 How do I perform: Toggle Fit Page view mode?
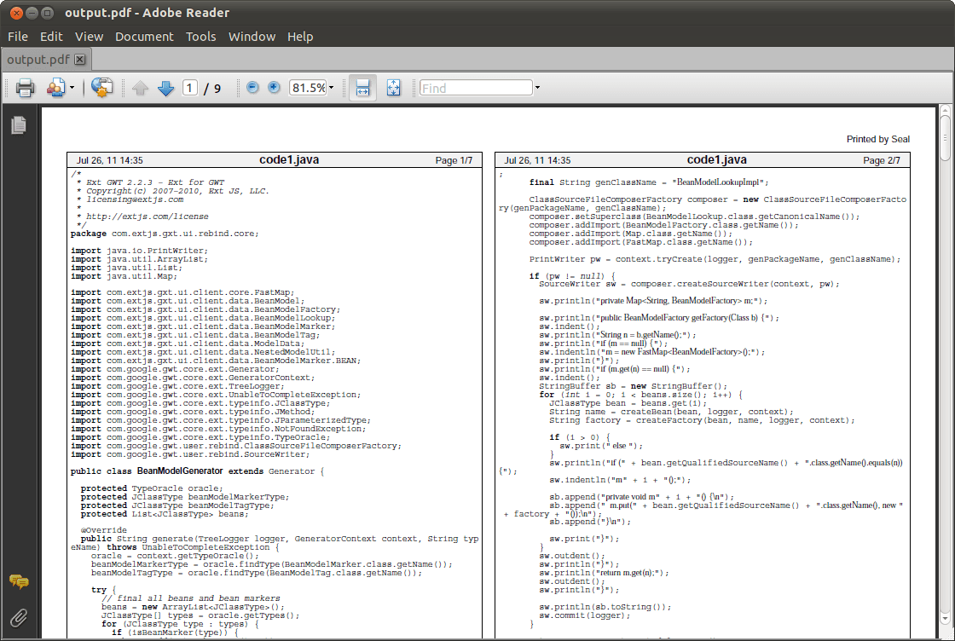pos(393,88)
